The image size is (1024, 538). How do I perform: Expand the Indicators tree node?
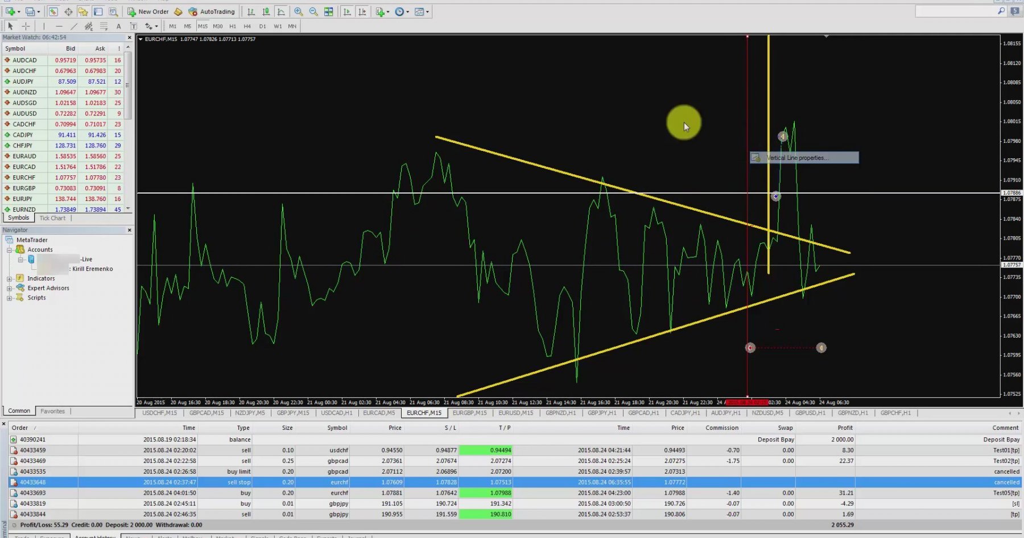[x=10, y=279]
